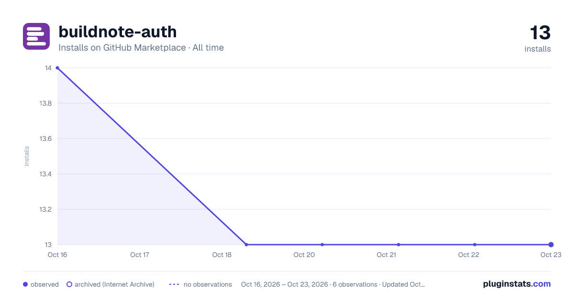Click the data point after Oct 20

[322, 245]
